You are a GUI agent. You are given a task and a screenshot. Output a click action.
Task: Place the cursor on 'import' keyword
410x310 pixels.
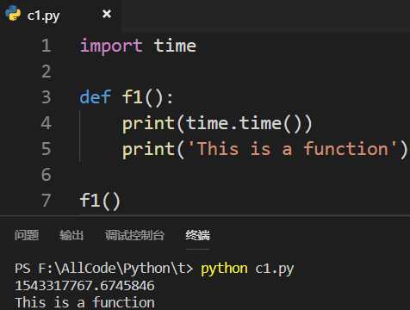(x=111, y=46)
